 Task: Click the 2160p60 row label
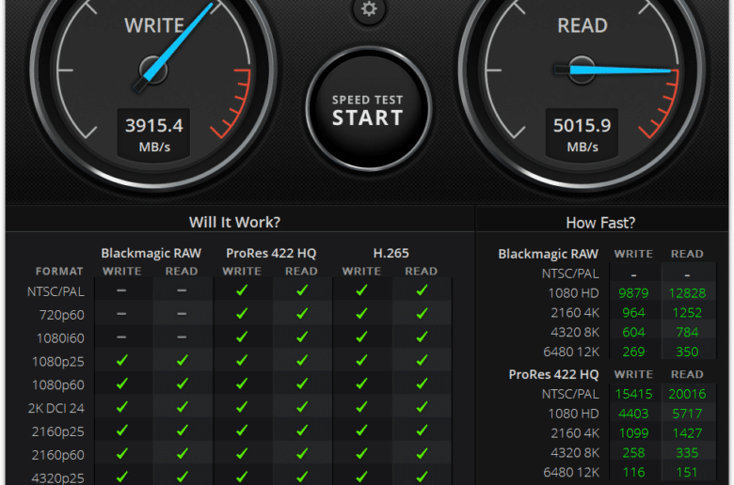[58, 455]
